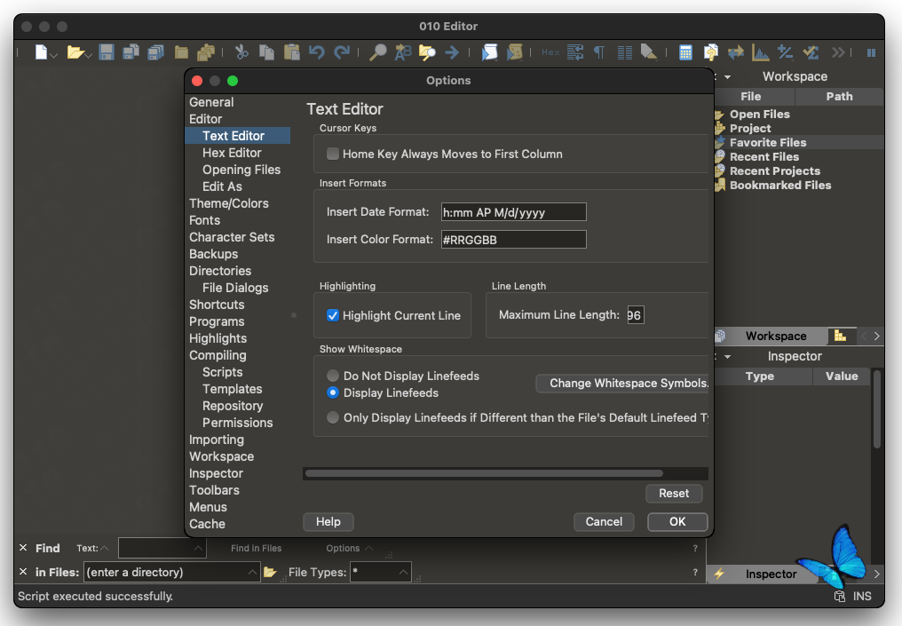Click the Paste clipboard icon
Screen dimensions: 902x626
click(292, 52)
